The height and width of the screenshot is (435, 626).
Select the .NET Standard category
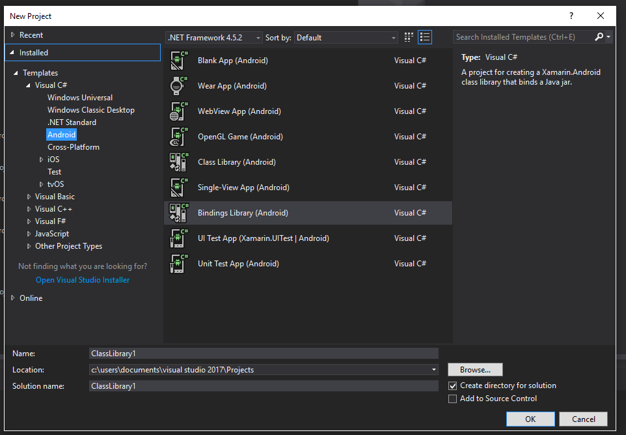[72, 122]
